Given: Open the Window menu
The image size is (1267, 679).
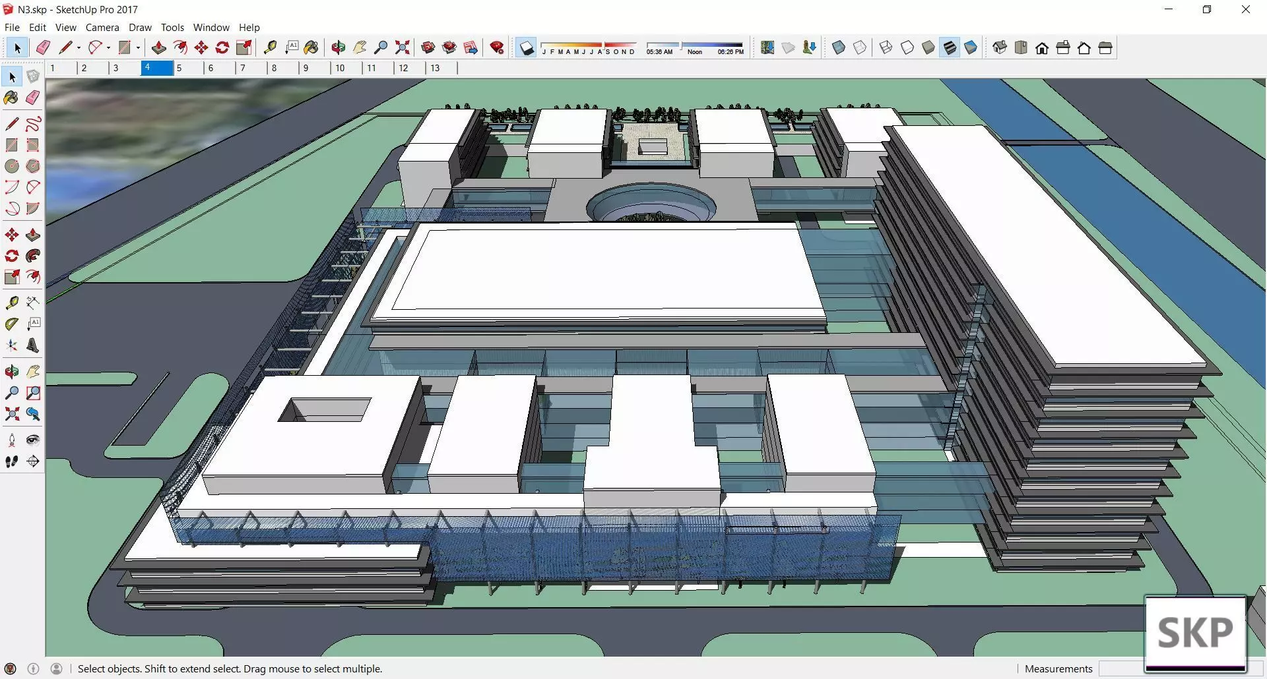Looking at the screenshot, I should pos(211,27).
